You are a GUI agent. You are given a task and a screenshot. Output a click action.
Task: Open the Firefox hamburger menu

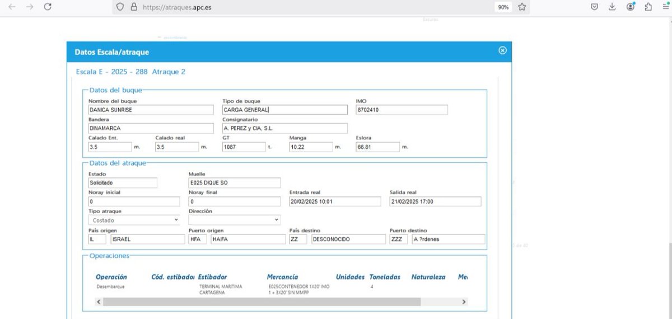(665, 7)
